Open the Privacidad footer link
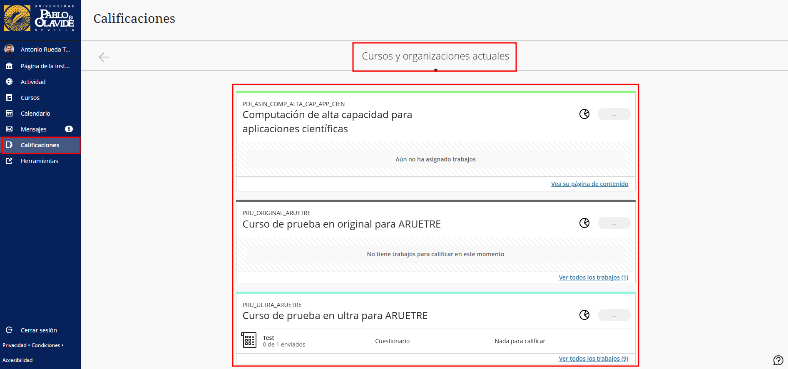This screenshot has width=788, height=369. pyautogui.click(x=15, y=345)
